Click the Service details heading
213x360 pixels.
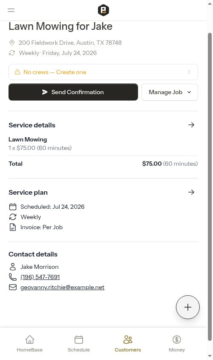click(x=32, y=125)
